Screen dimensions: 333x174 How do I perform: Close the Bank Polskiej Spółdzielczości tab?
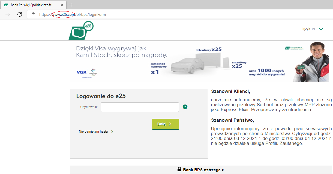[62, 5]
